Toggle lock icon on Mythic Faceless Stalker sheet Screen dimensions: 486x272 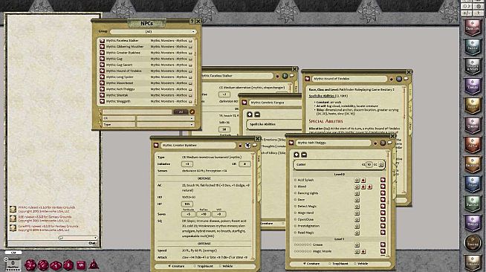(277, 76)
